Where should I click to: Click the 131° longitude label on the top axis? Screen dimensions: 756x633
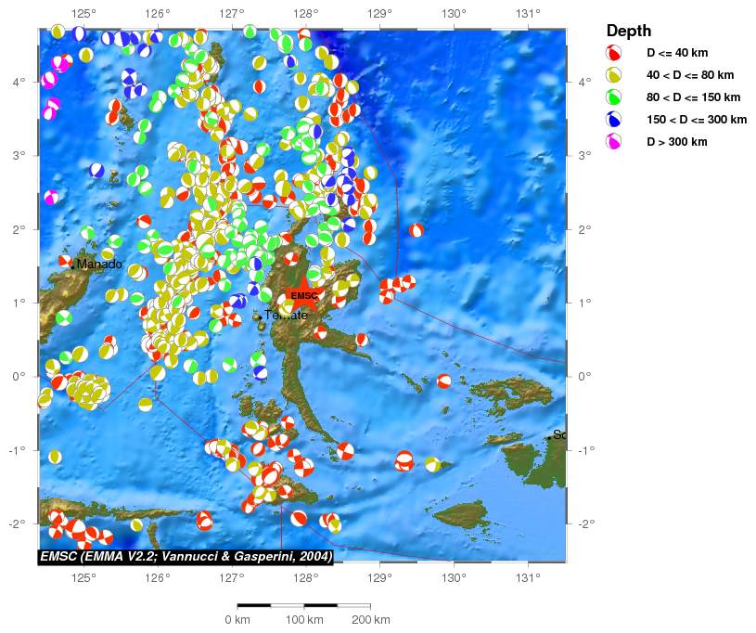coord(528,13)
